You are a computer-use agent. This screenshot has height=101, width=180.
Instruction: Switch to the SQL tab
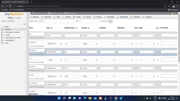57,17
